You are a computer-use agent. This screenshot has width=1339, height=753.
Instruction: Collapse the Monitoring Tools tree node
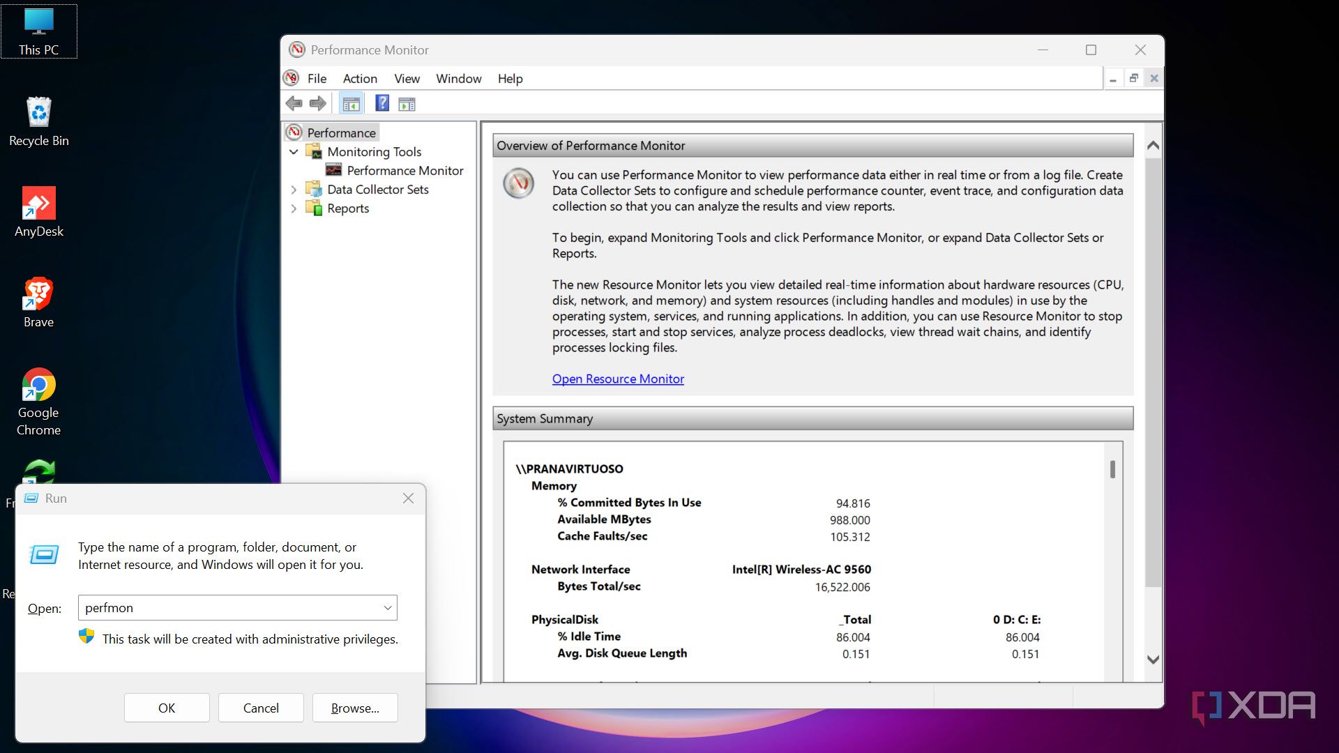pyautogui.click(x=294, y=151)
